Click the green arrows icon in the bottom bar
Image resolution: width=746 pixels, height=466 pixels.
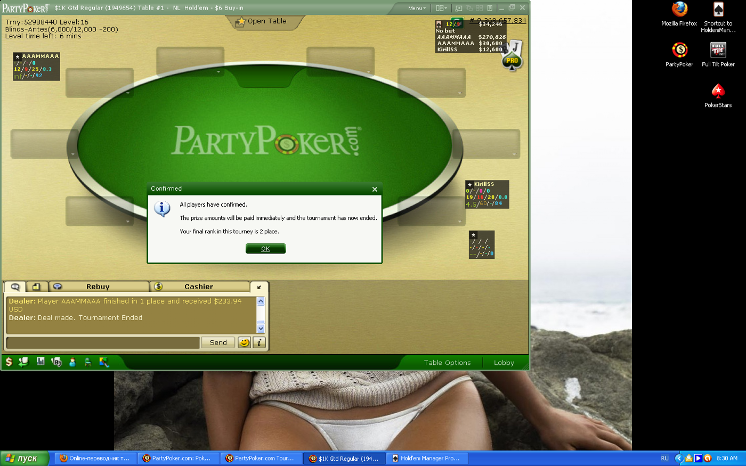[23, 362]
